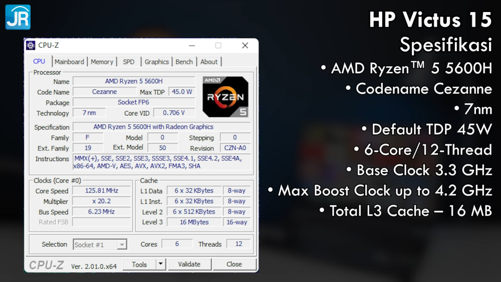
Task: Click the L1 Data 6 x 32 KBytes value
Action: (194, 191)
